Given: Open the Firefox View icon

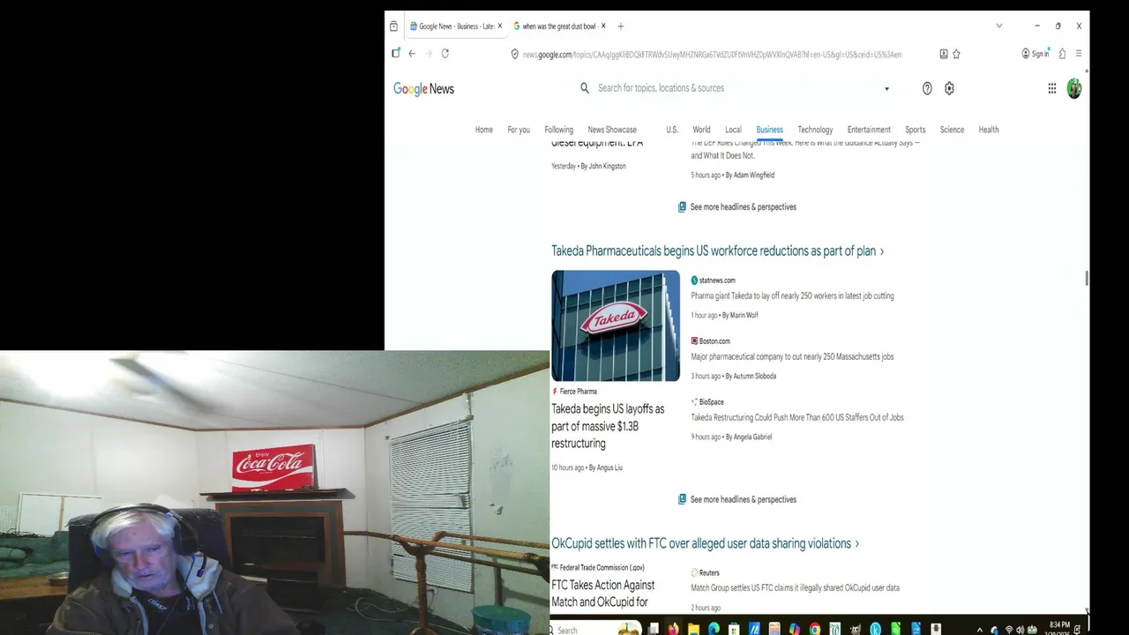Looking at the screenshot, I should pos(393,26).
